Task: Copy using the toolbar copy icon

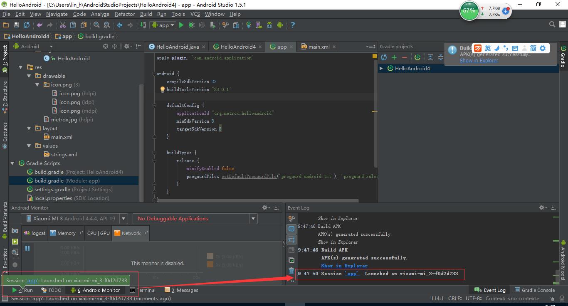Action: click(73, 25)
